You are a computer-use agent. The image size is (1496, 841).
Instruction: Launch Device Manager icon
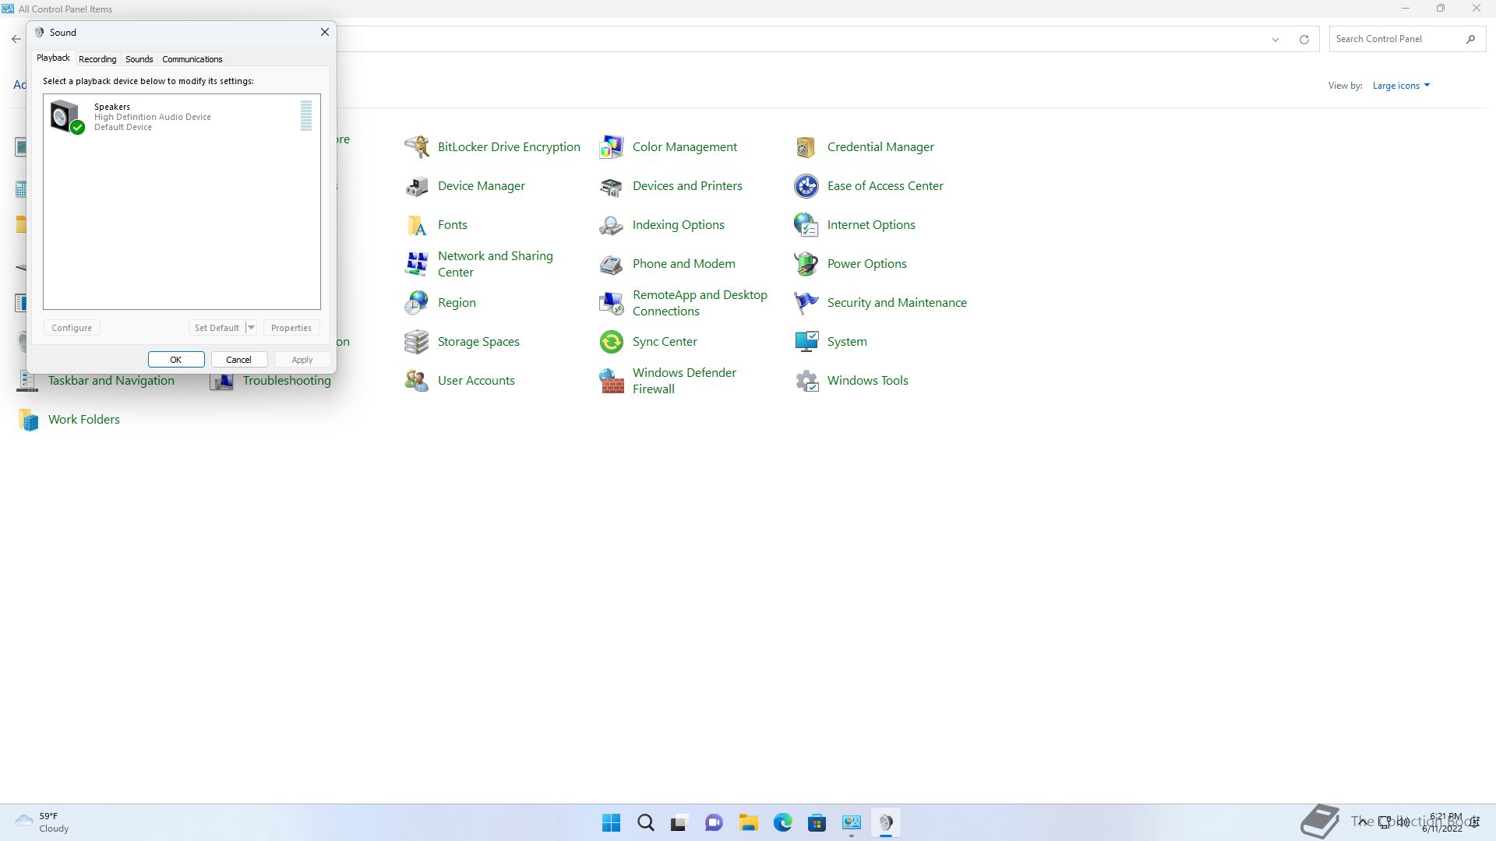tap(417, 185)
